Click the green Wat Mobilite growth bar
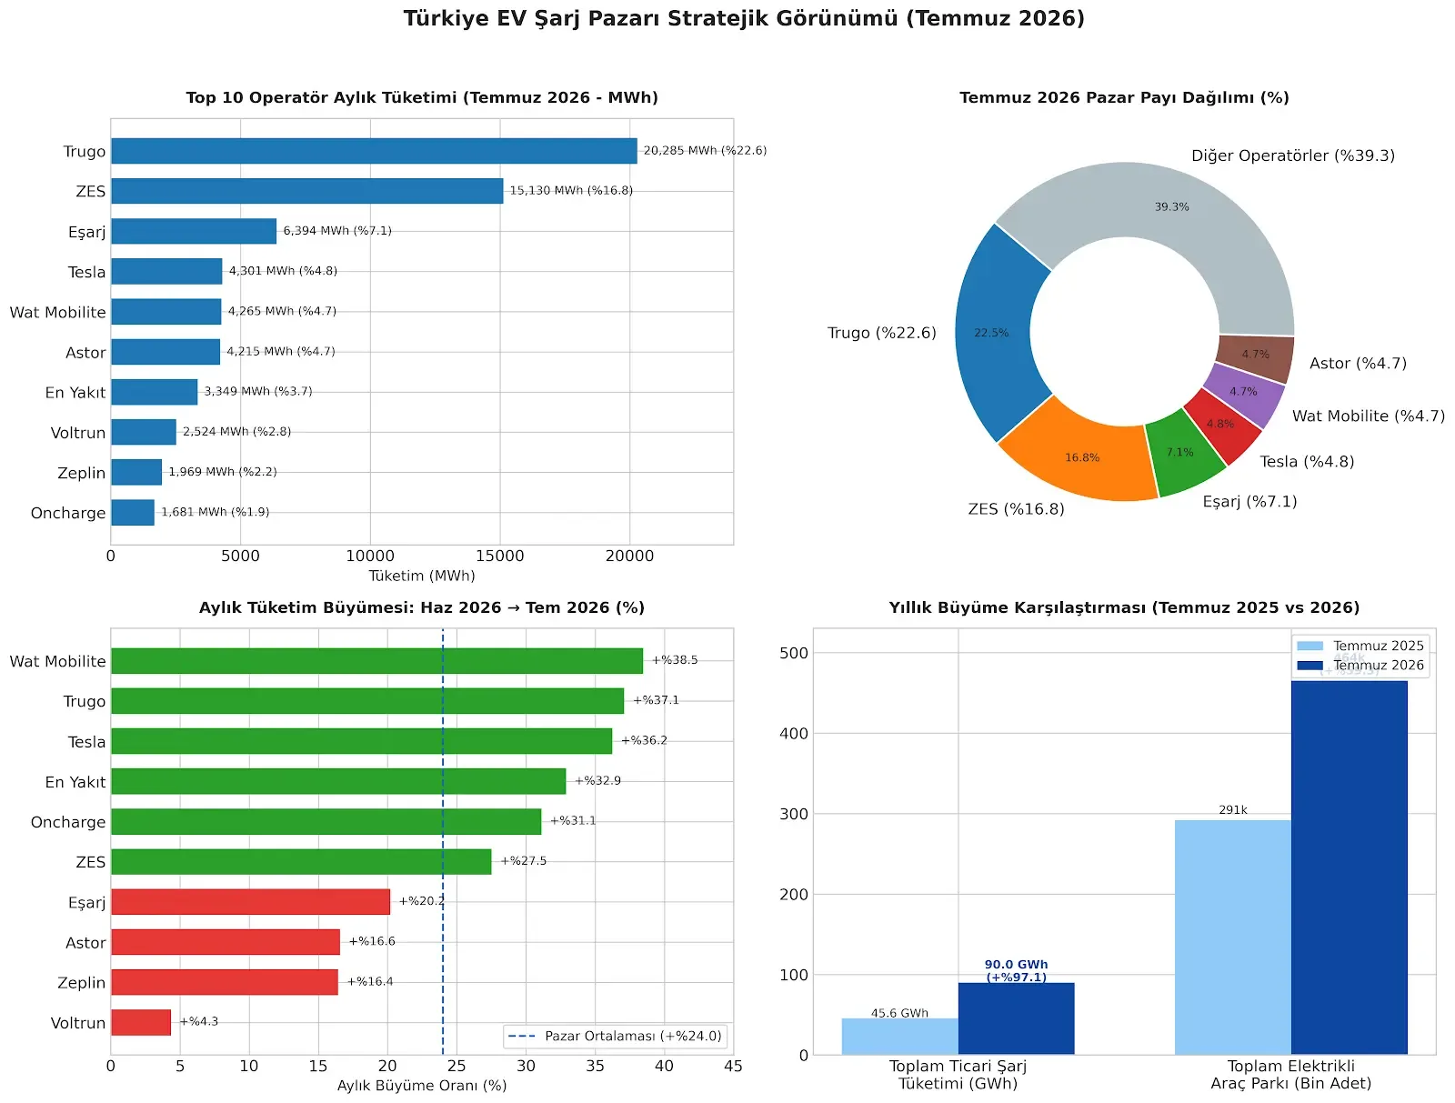1455x1103 pixels. (x=376, y=661)
